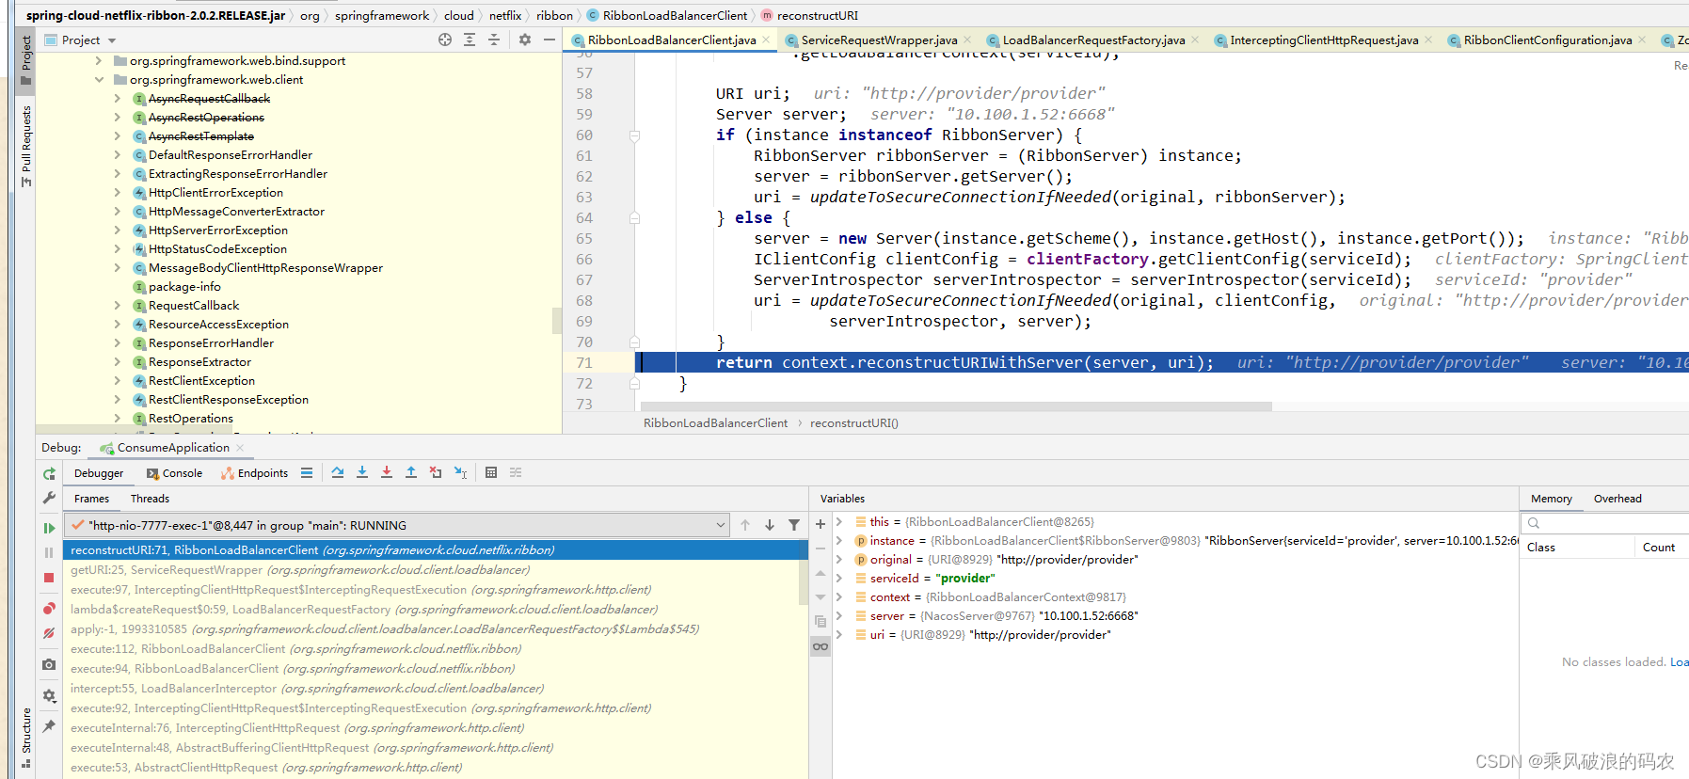Duplicate watch copy icon in Variables

coord(821,621)
